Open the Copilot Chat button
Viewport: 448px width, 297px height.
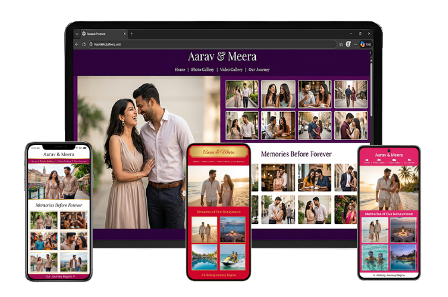(366, 44)
